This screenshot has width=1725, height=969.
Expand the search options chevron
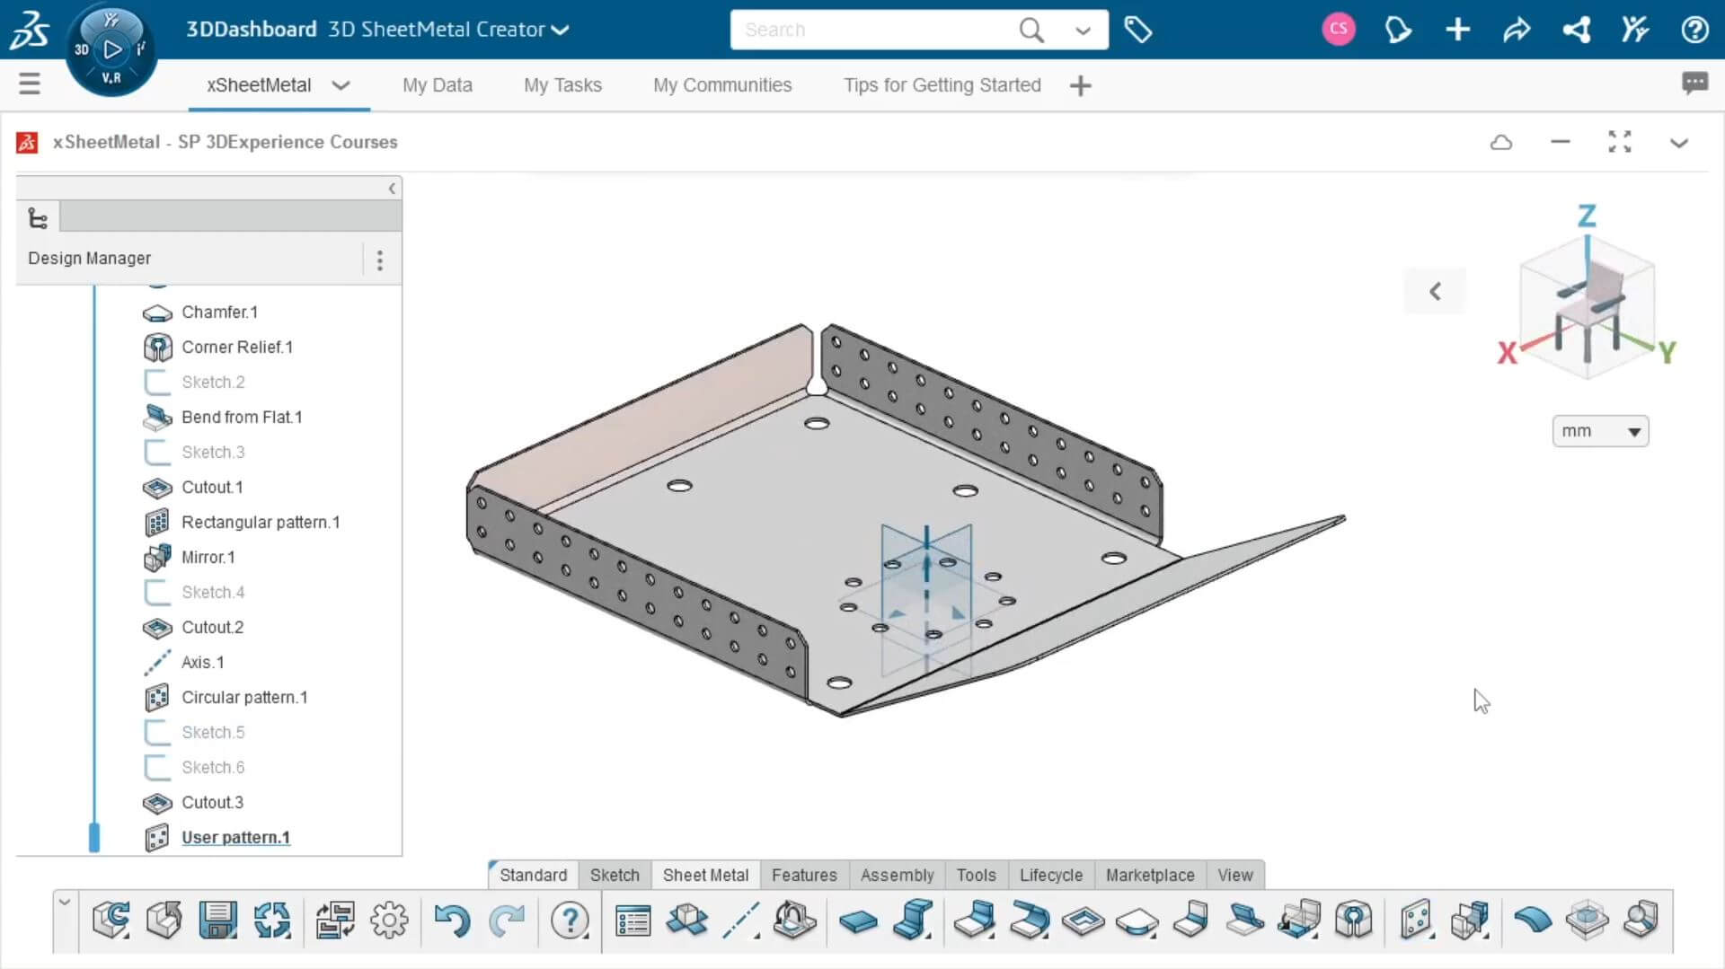[x=1083, y=31]
